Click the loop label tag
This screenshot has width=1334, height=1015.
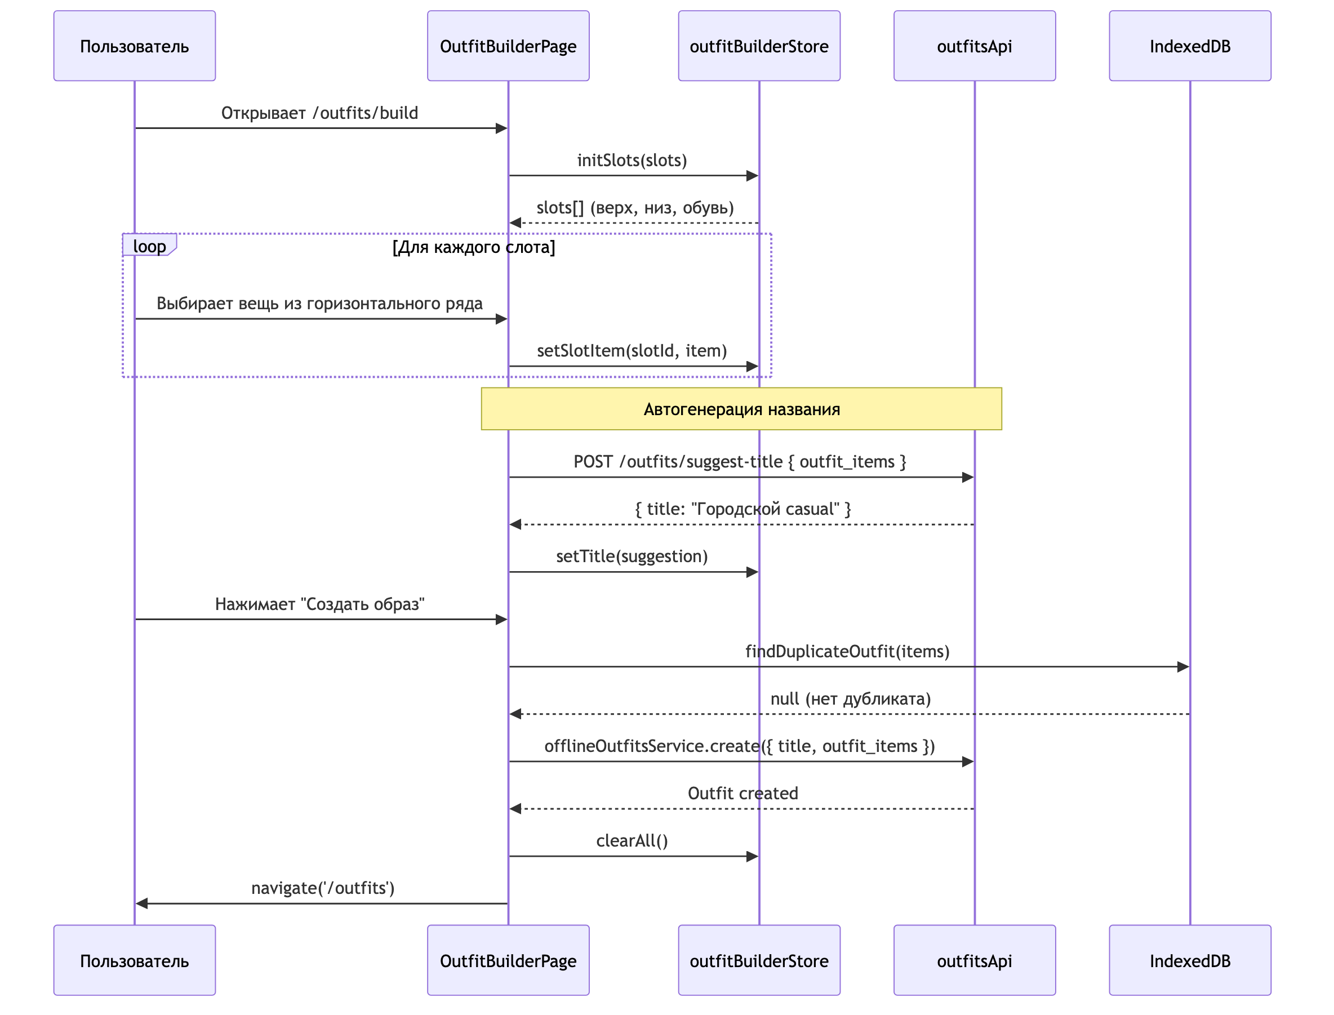(149, 246)
